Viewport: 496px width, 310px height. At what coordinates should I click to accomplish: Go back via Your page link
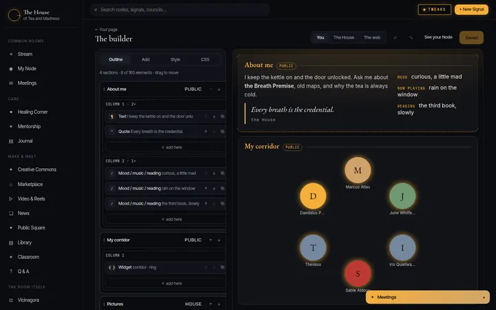coord(106,30)
